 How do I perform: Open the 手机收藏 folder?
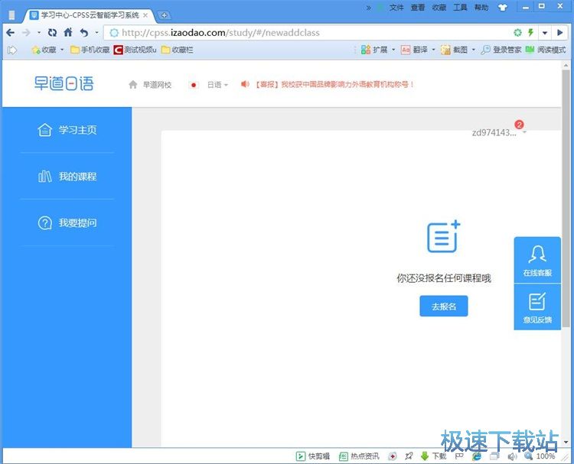90,50
